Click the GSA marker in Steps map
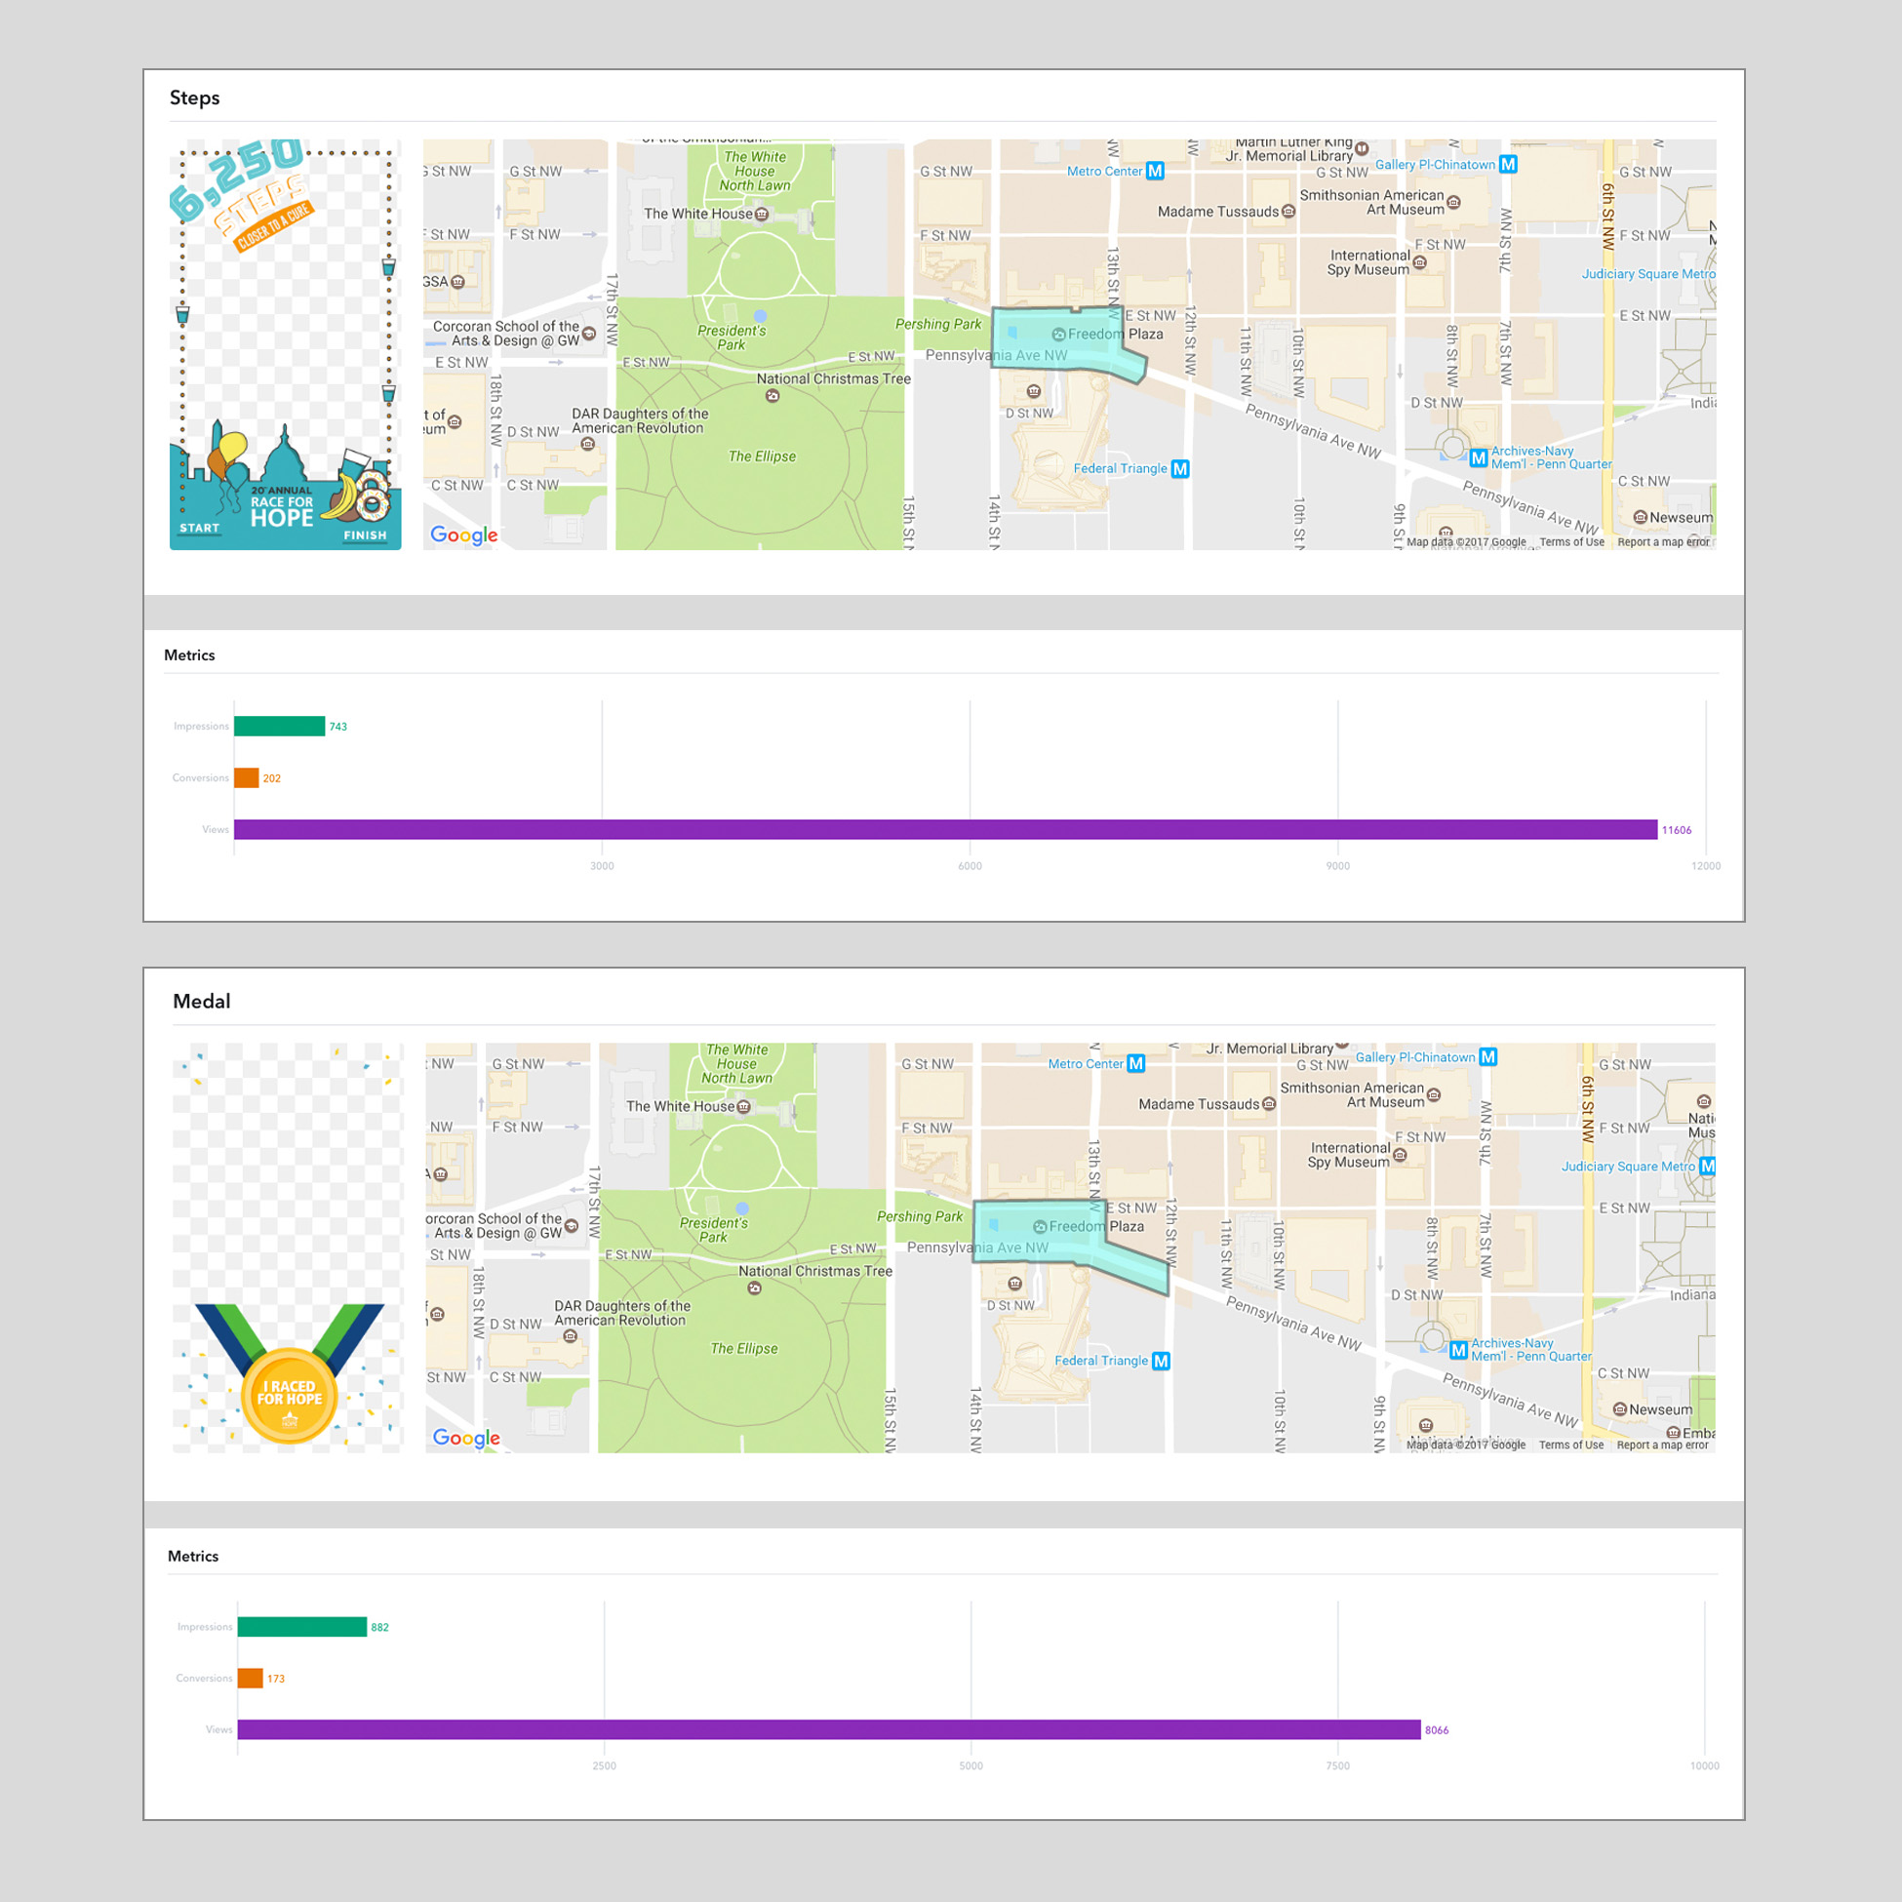 (x=457, y=282)
